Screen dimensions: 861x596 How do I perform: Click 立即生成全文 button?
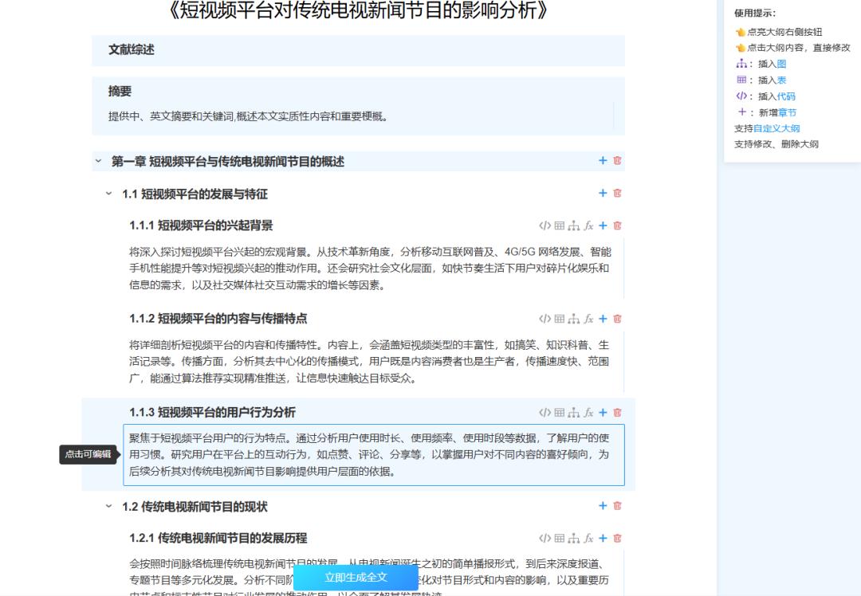pyautogui.click(x=356, y=578)
